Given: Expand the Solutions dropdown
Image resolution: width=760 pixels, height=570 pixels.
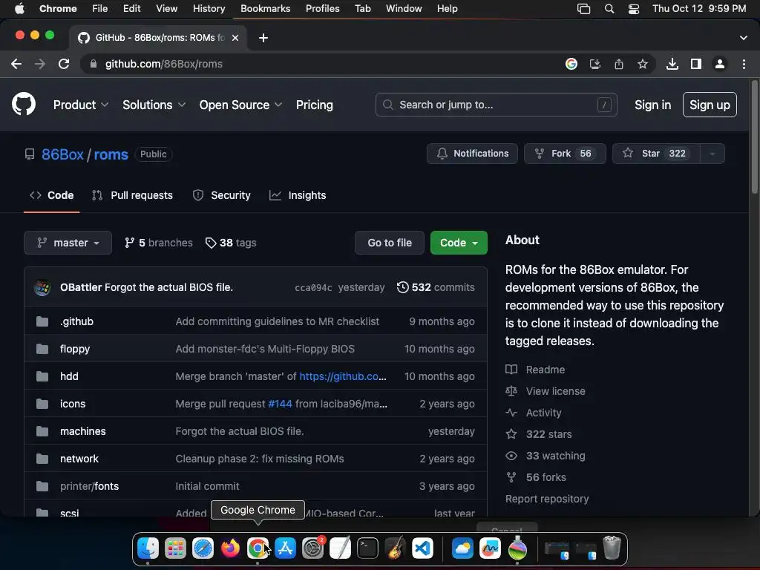Looking at the screenshot, I should point(154,105).
